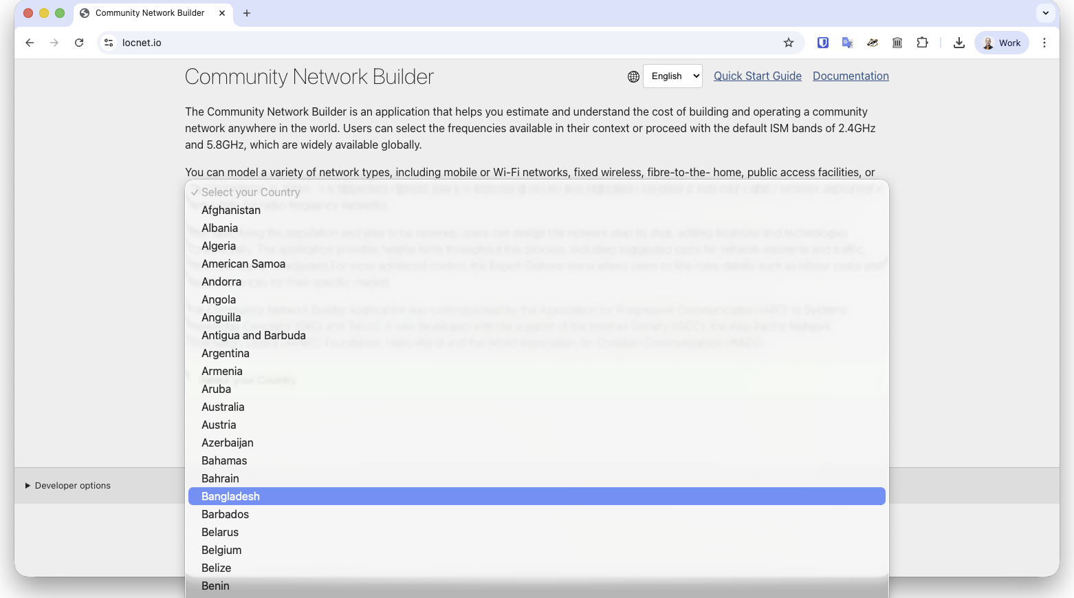Open the Wayback Machine extension icon
The width and height of the screenshot is (1074, 598).
point(897,43)
